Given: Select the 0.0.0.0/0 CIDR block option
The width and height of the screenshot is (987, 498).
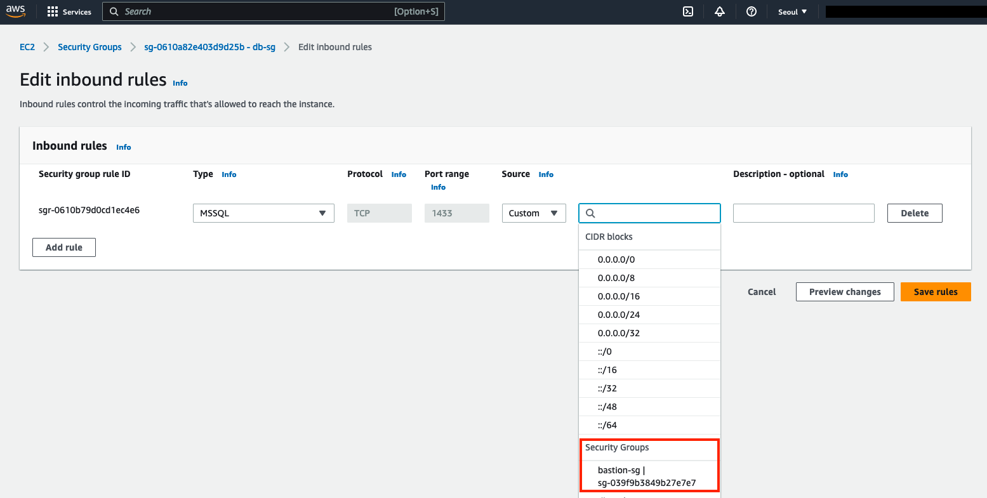Looking at the screenshot, I should tap(616, 259).
